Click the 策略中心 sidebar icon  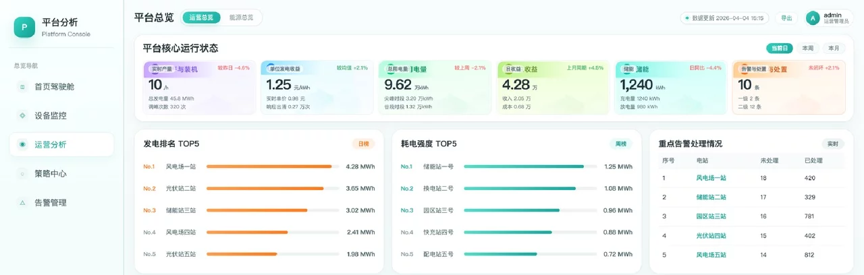pos(22,174)
